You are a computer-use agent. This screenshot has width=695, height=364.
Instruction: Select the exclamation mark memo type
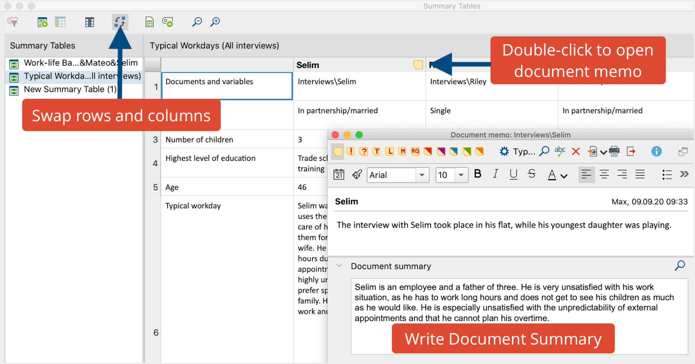pos(351,151)
